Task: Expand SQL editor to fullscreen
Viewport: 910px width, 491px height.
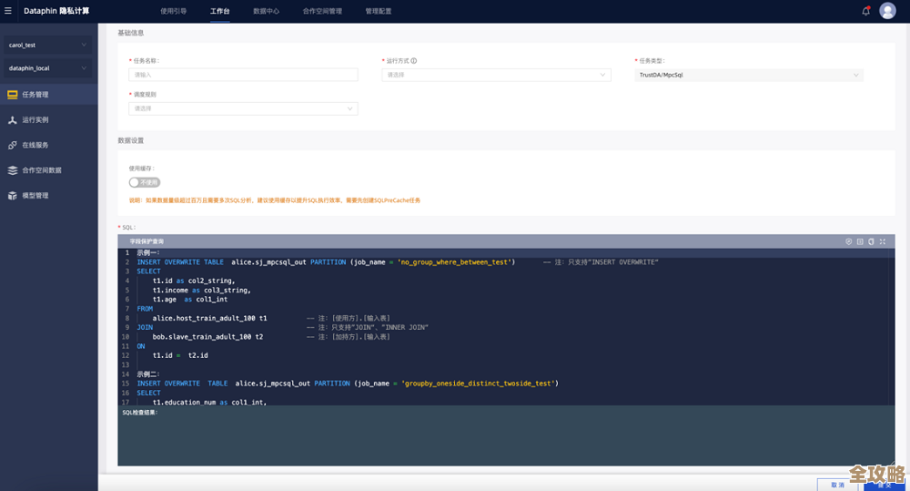Action: pyautogui.click(x=883, y=241)
